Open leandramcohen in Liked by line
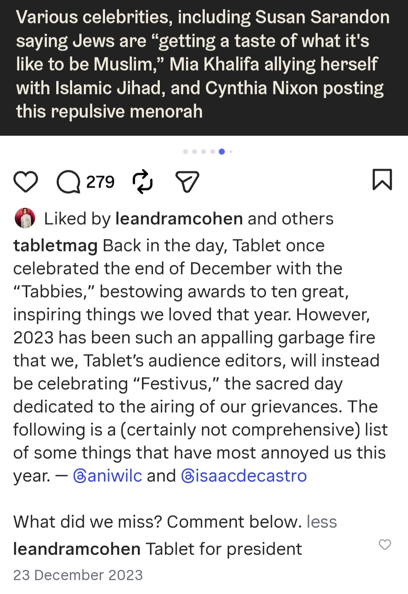The image size is (408, 594). (x=179, y=218)
